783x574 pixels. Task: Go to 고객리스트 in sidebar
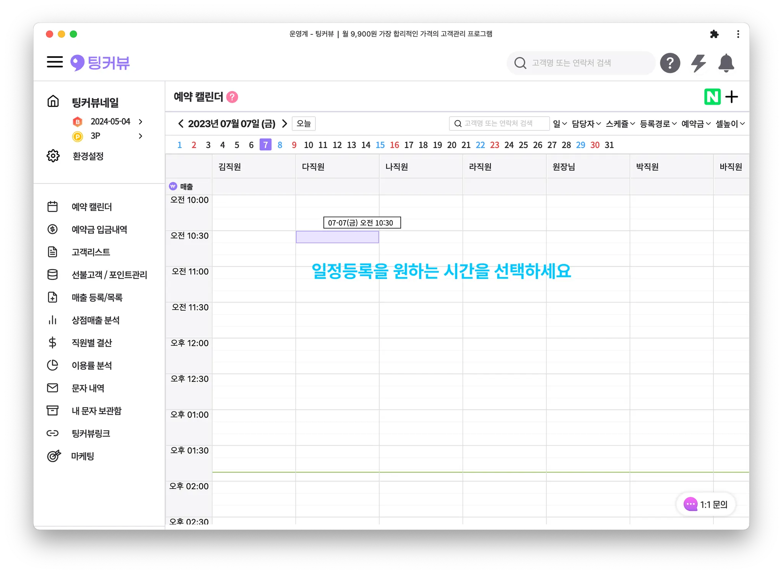pos(91,252)
